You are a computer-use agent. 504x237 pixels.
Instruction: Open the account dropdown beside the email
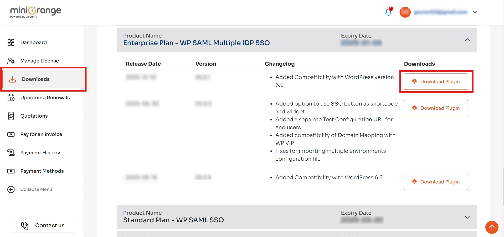click(x=475, y=12)
